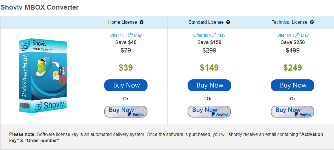334x150 pixels.
Task: Pay with PayPal for Technical License
Action: [x=293, y=112]
